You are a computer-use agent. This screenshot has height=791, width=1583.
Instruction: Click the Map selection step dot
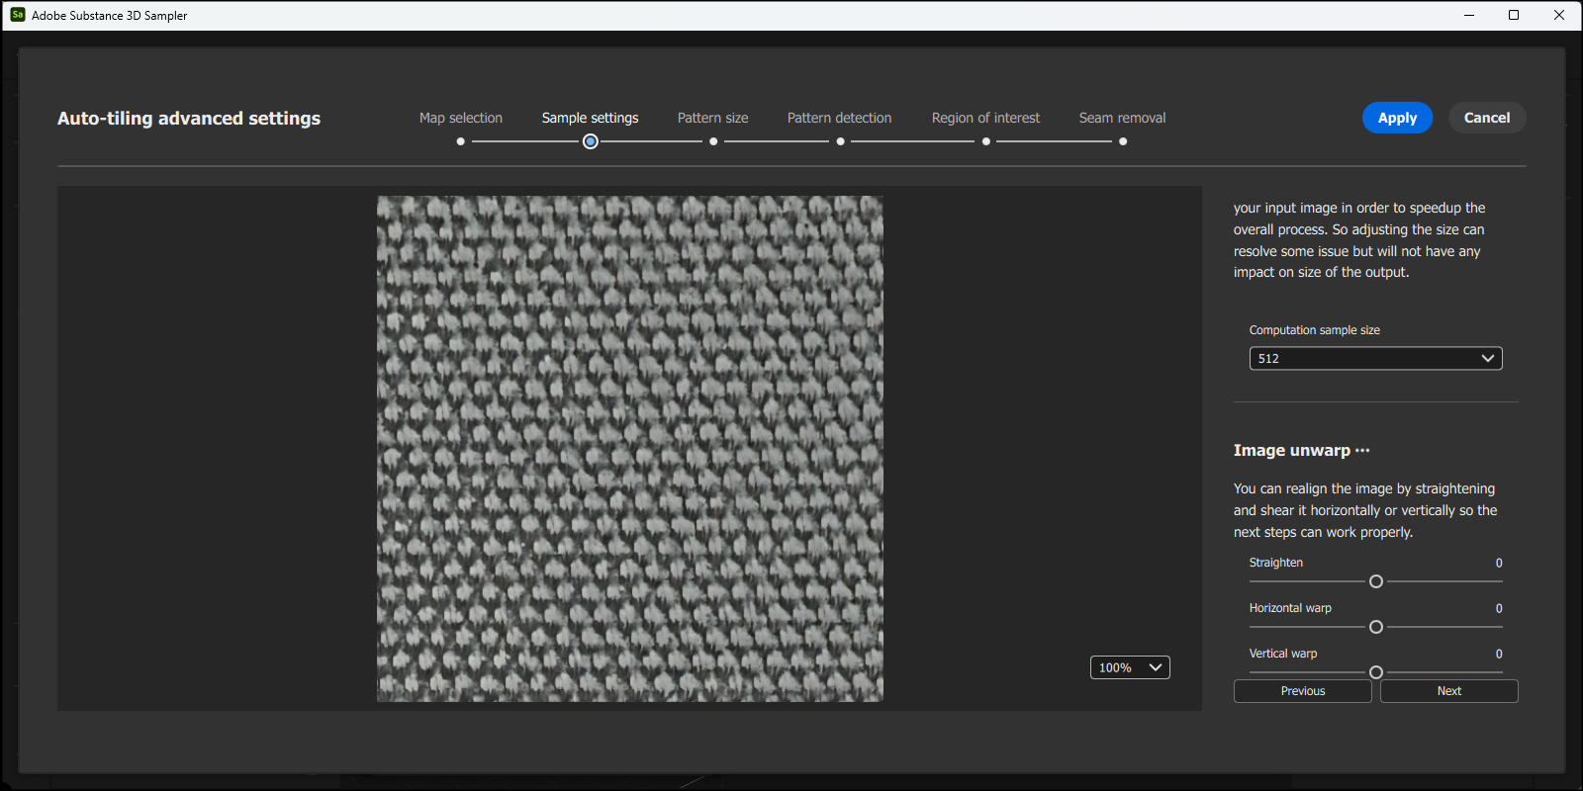click(x=460, y=141)
